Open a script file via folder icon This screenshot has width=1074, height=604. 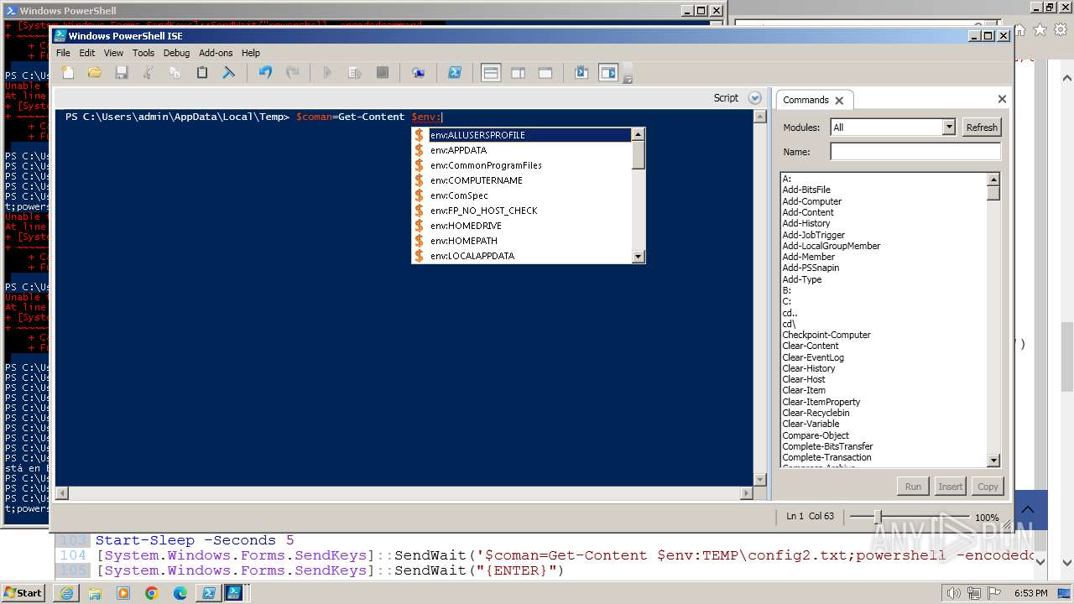pos(95,73)
